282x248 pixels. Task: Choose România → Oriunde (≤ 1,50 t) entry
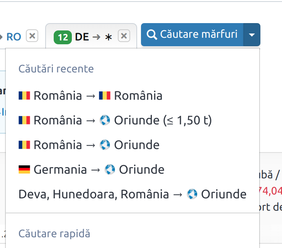pos(115,121)
